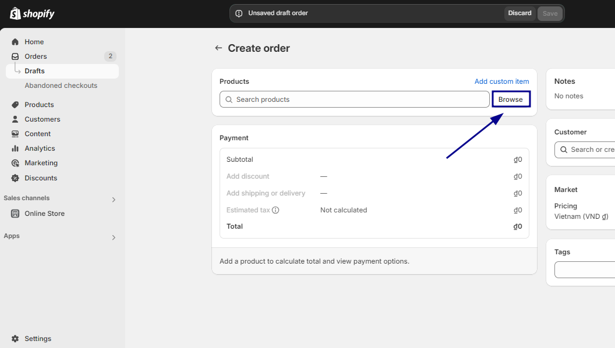Click the customer search field
Image resolution: width=615 pixels, height=348 pixels.
585,150
